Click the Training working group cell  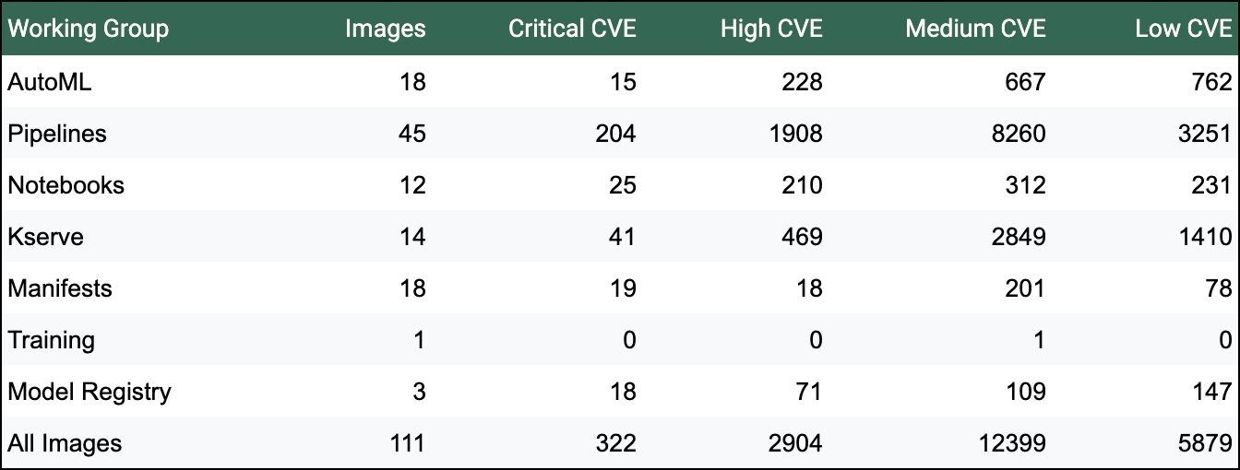(52, 340)
